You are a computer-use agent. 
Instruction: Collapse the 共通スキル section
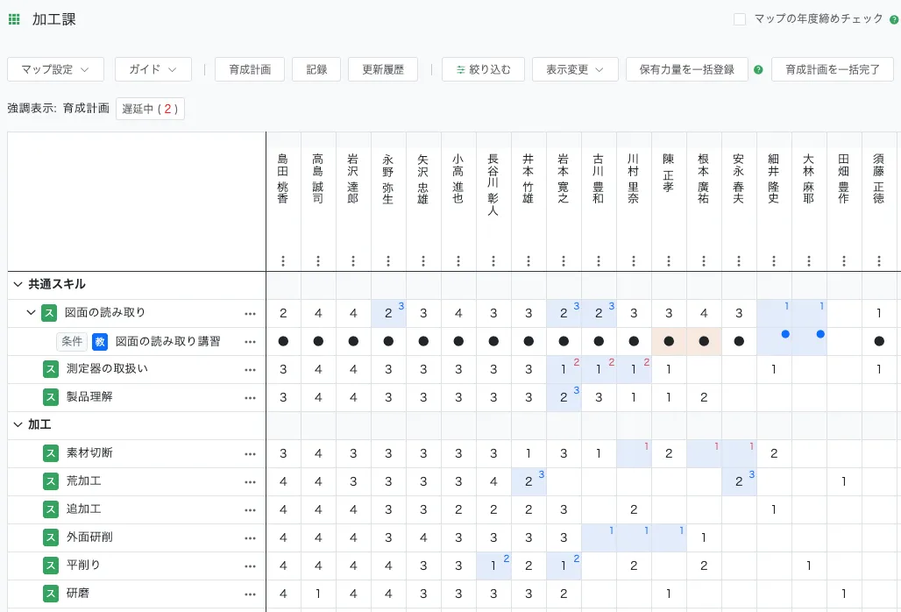(18, 284)
